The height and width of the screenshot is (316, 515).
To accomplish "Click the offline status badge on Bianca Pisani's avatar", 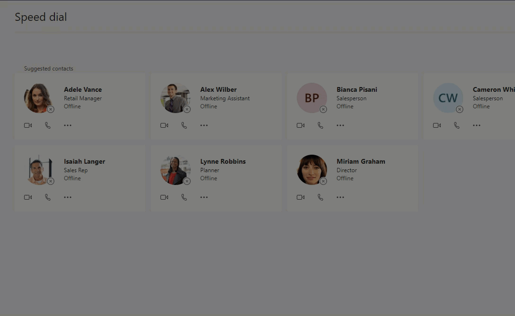I will tap(323, 109).
